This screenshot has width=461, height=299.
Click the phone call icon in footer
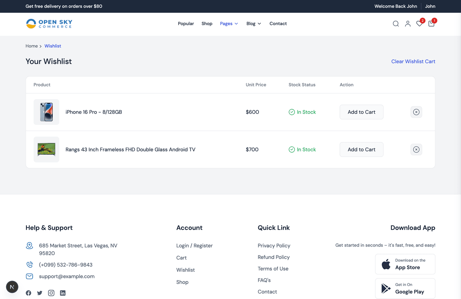tap(29, 265)
